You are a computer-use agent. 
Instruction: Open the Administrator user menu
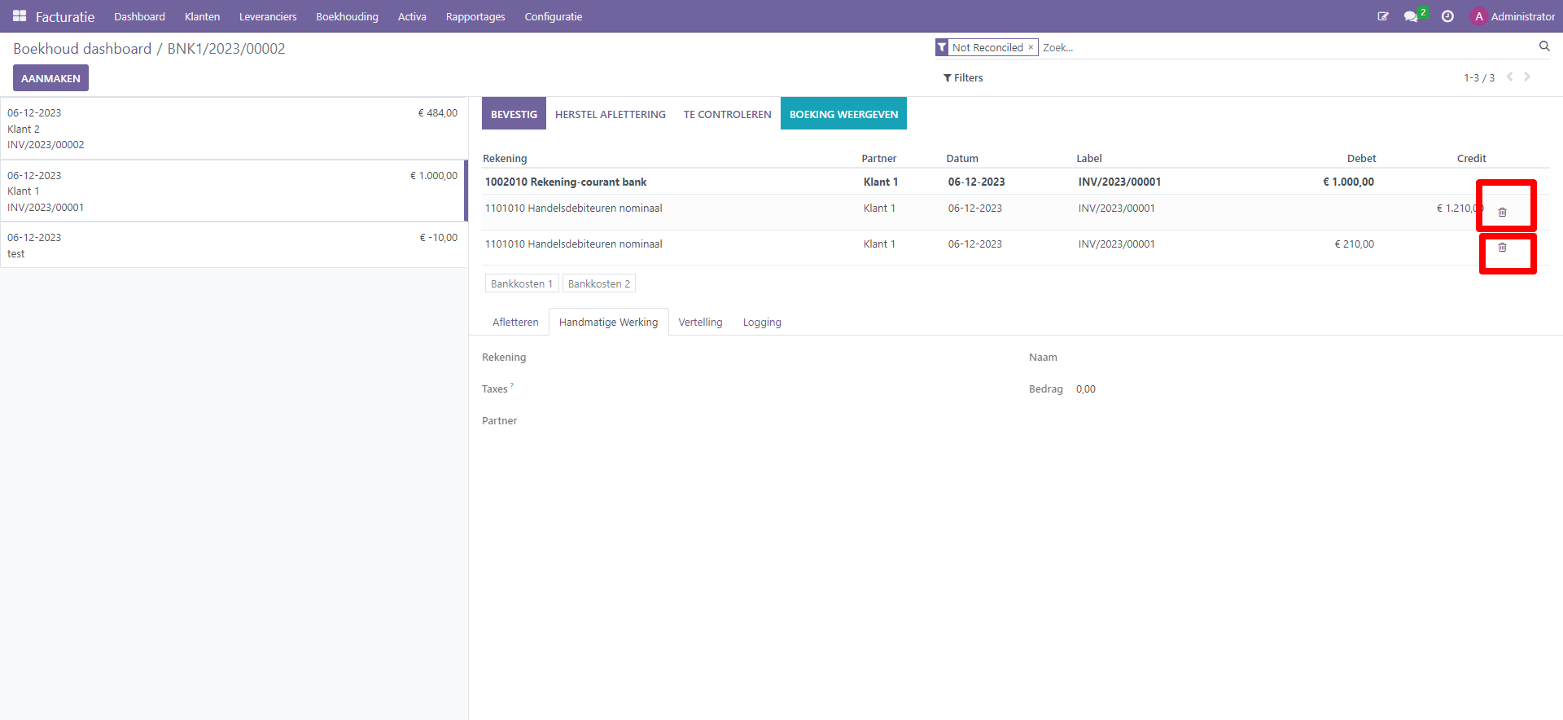[1513, 16]
